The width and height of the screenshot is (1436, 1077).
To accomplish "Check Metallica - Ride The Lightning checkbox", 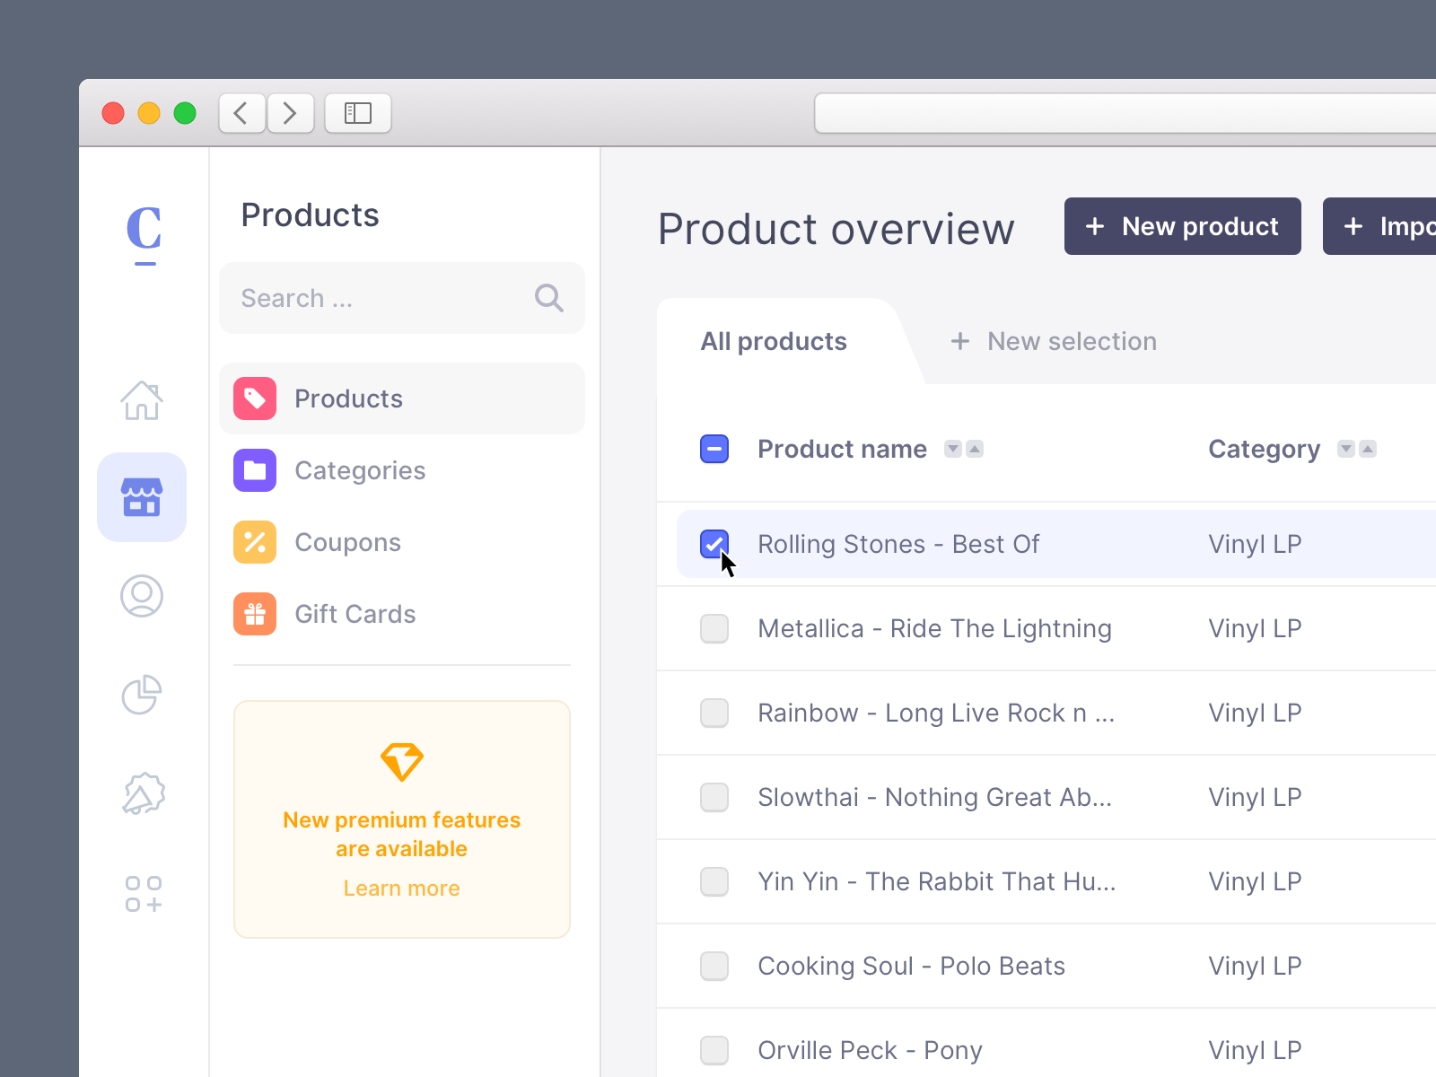I will 714,628.
